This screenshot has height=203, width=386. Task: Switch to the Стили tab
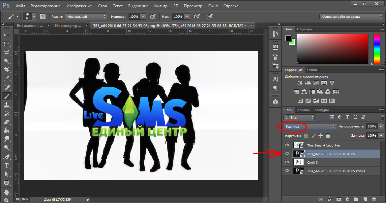point(312,70)
